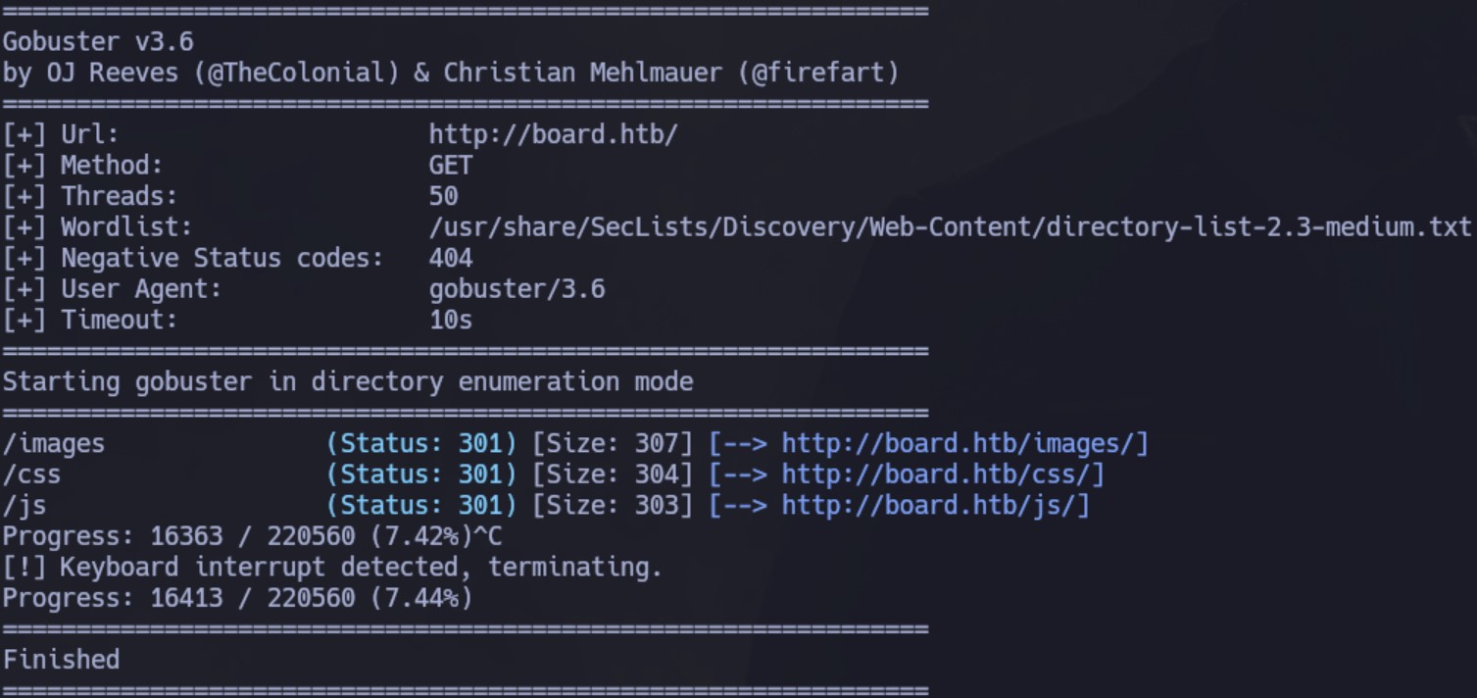Click the /js result entry
This screenshot has height=698, width=1477.
[24, 506]
